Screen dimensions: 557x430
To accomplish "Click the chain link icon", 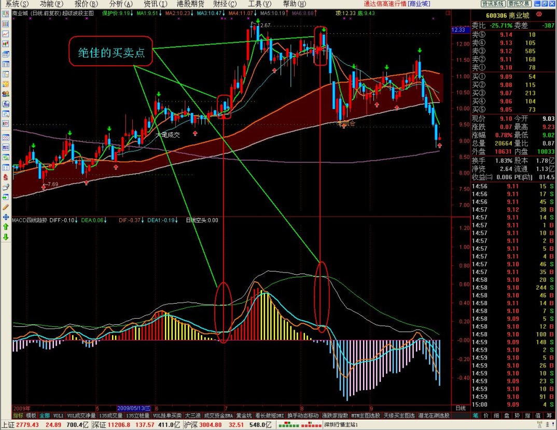I will (x=6, y=187).
